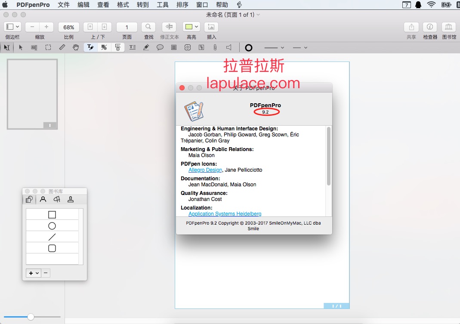Click the 68% zoom scale field

[69, 27]
